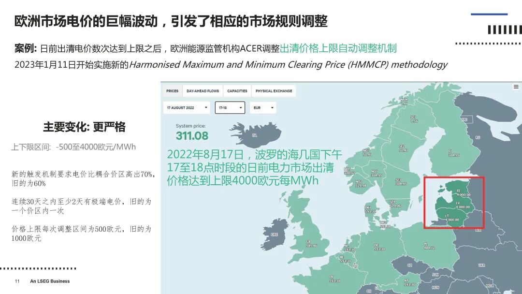Viewport: 522px width, 294px height.
Task: Select the NO2 zone priced 529.98
Action: [361, 183]
